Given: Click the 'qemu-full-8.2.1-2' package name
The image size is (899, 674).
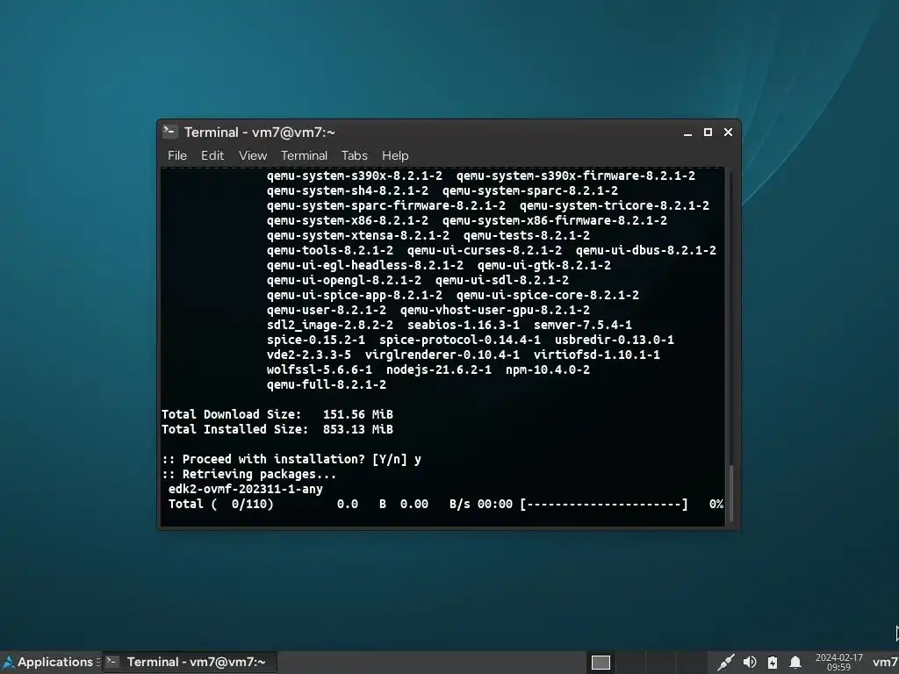Looking at the screenshot, I should pyautogui.click(x=327, y=384).
